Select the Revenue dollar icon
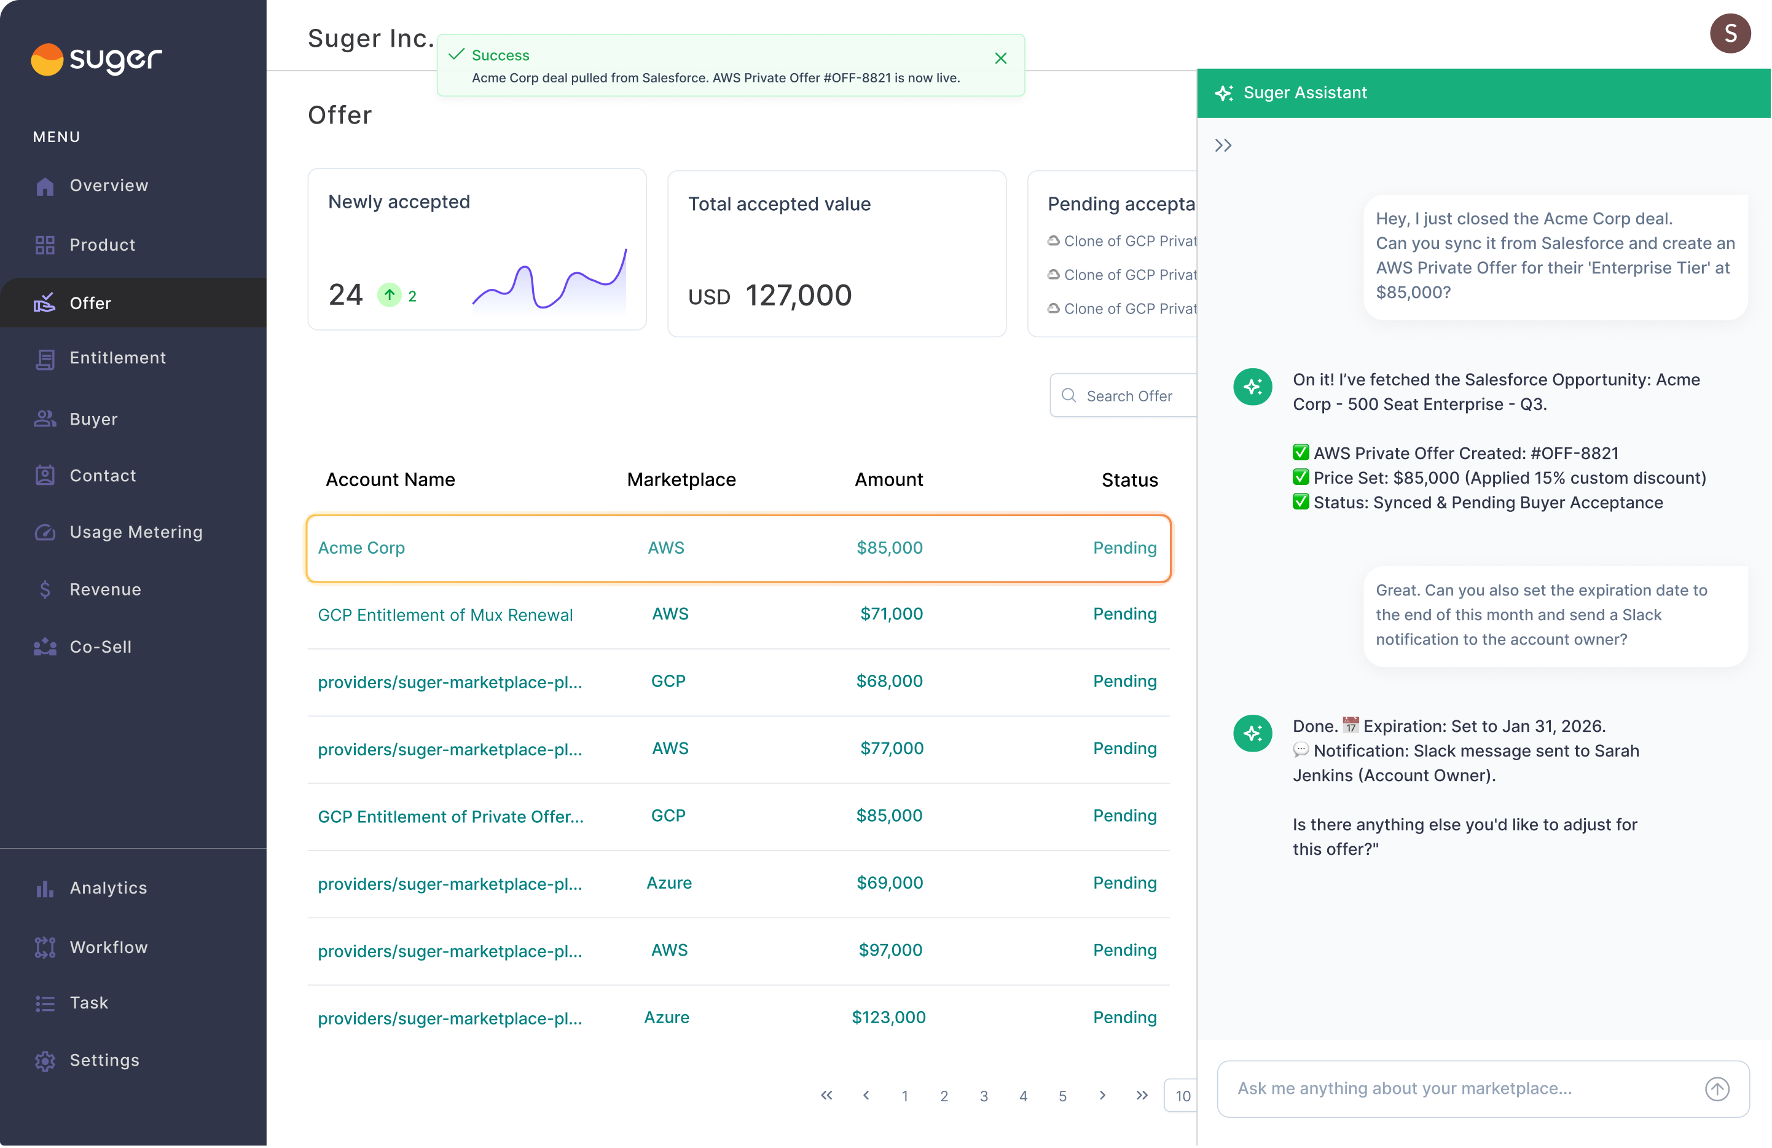 click(x=45, y=589)
